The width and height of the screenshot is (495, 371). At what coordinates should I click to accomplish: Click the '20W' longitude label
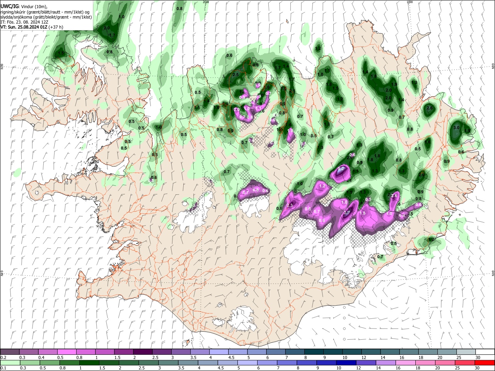point(206,2)
